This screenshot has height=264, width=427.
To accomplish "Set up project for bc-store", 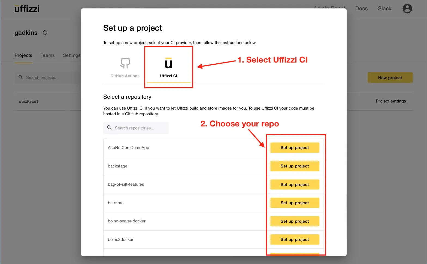I will click(x=295, y=203).
